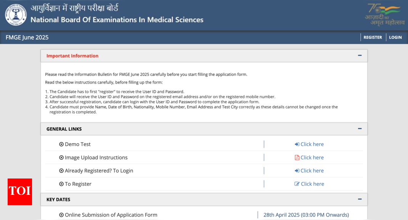Click the Image Upload Instructions label
The height and width of the screenshot is (220, 408).
click(96, 158)
